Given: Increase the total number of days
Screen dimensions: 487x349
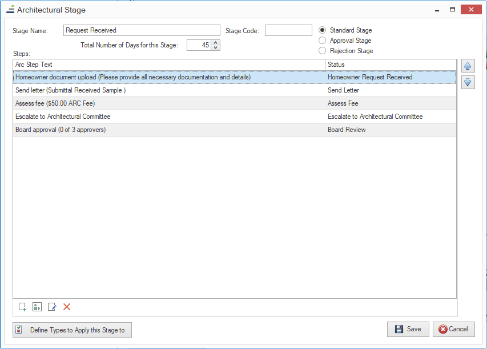Looking at the screenshot, I should tap(216, 43).
